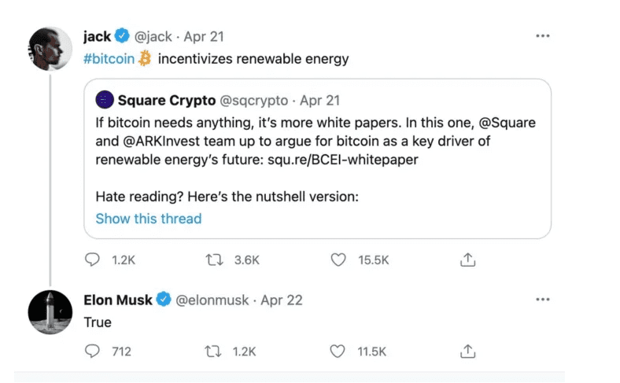Reply to jack's bitcoin tweet
This screenshot has width=620, height=383.
93,260
